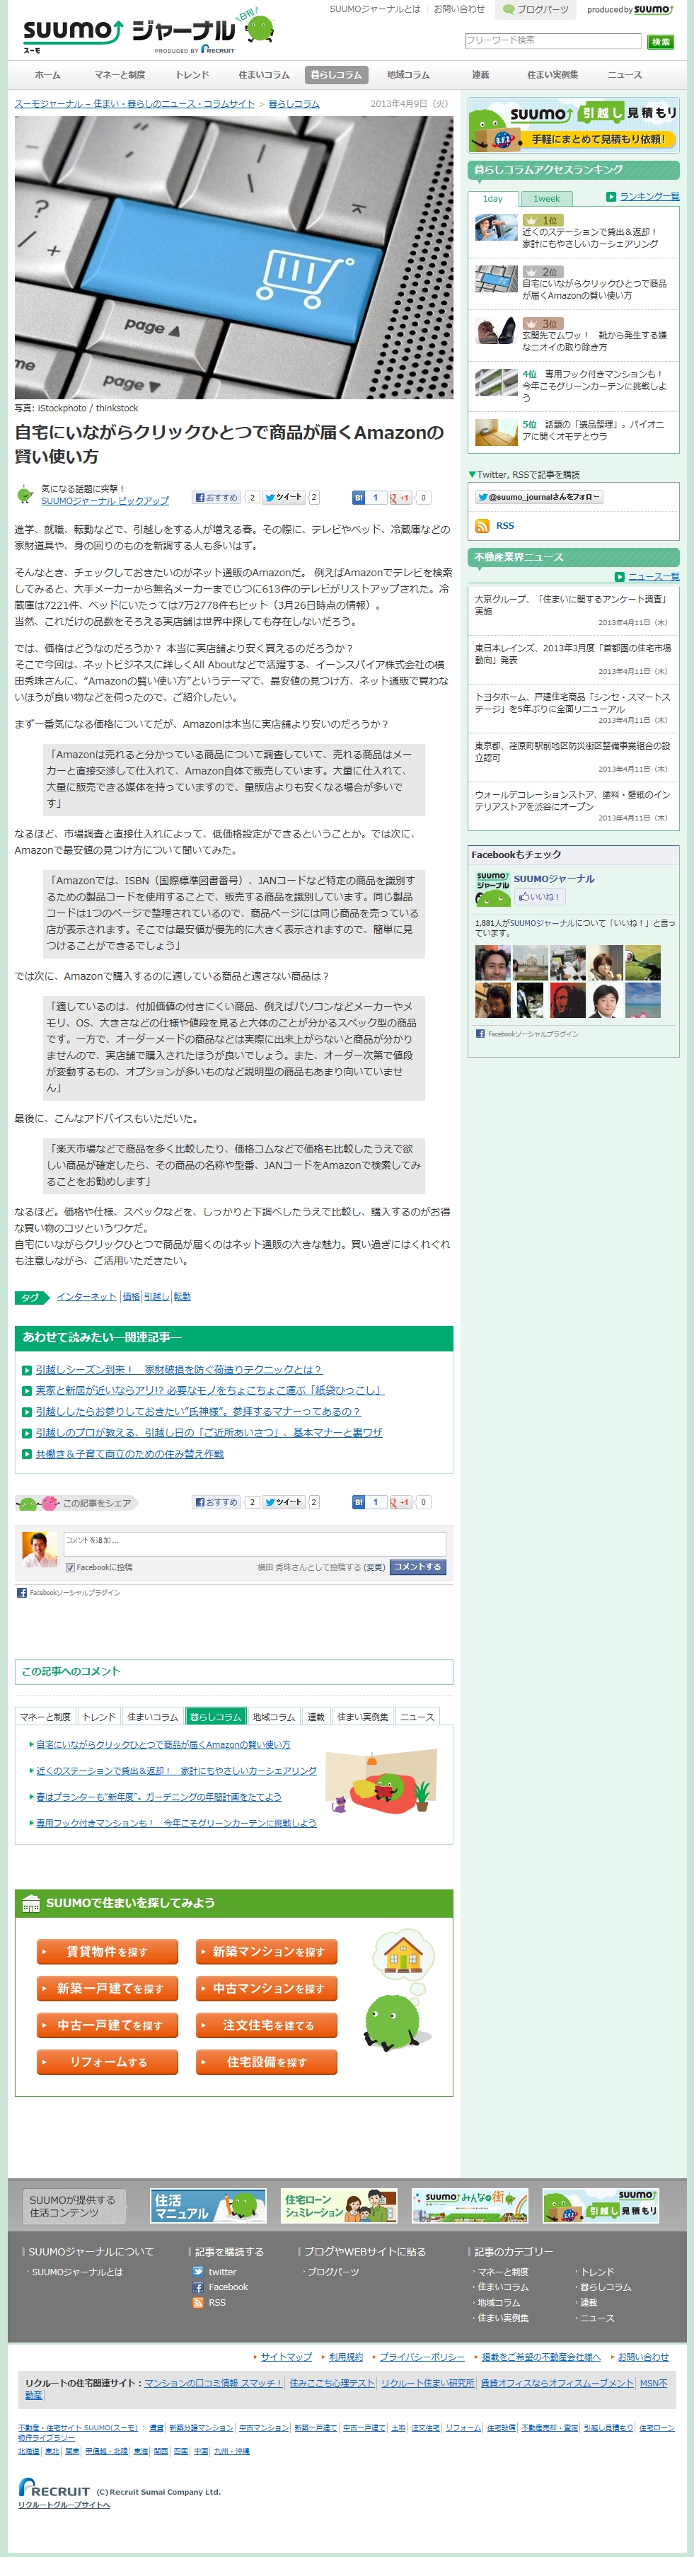
Task: Go to 住まいコラム in the top navigation bar
Action: click(x=264, y=76)
